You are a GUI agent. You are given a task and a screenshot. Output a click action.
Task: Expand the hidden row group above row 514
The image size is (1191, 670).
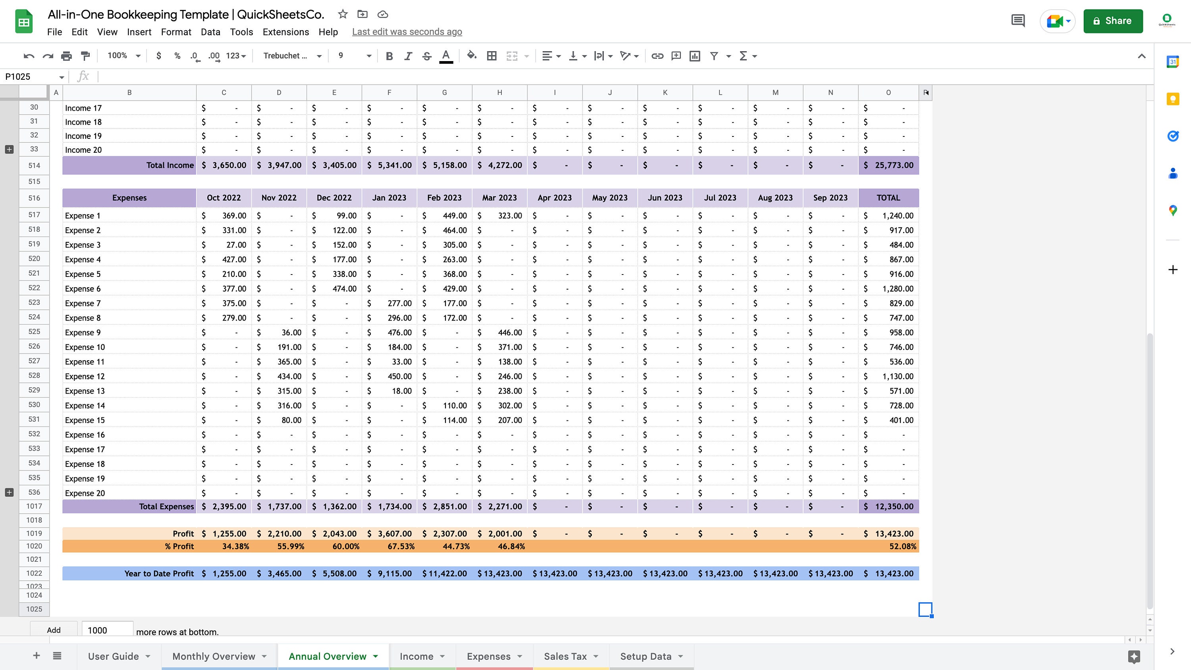[x=9, y=149]
